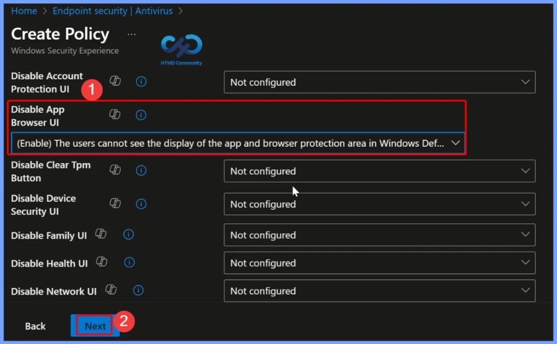The height and width of the screenshot is (344, 557).
Task: Open the info tooltip for Disable App Browser UI
Action: [x=141, y=115]
